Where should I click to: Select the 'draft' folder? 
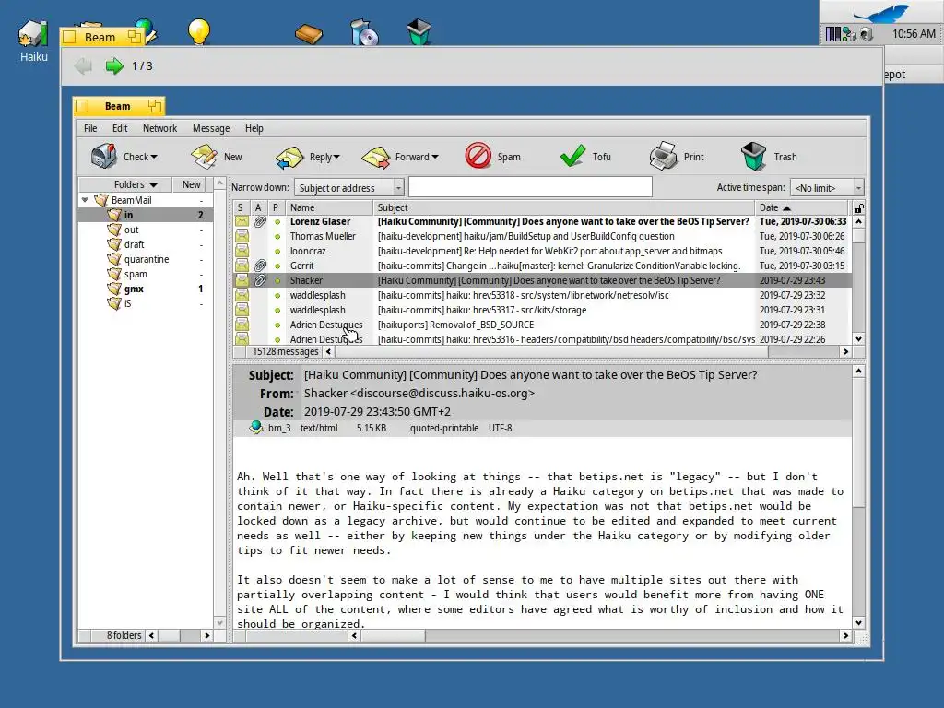134,244
